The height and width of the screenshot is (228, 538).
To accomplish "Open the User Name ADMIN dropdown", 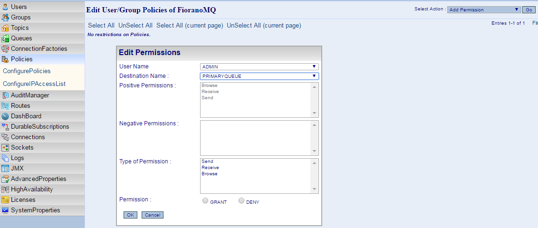I will (259, 67).
